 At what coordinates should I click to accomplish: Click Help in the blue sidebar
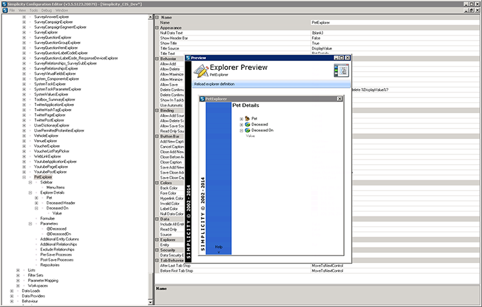(218, 247)
